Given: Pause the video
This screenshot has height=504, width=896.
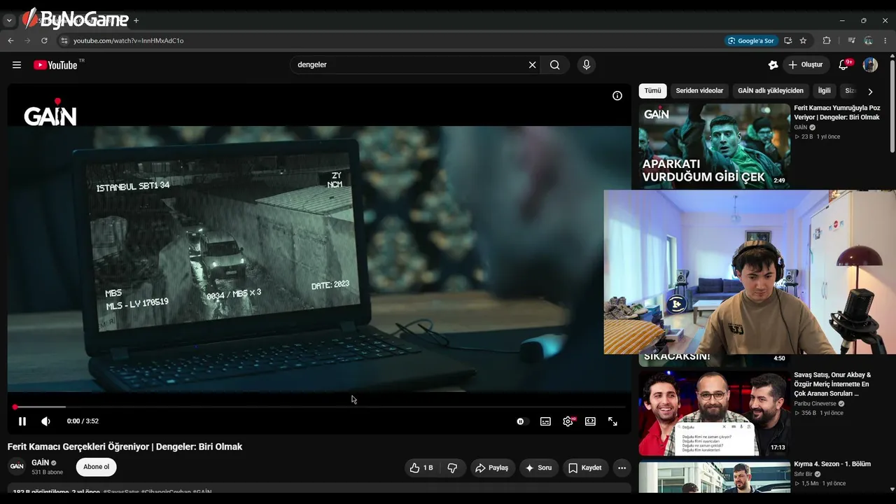Looking at the screenshot, I should [x=22, y=421].
